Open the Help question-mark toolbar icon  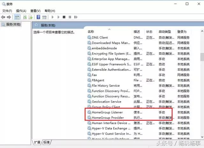click(x=38, y=17)
